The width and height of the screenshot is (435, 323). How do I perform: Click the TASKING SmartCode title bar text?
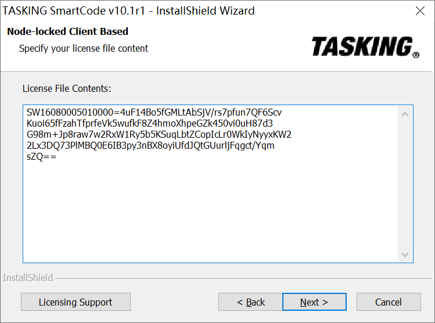pos(129,11)
